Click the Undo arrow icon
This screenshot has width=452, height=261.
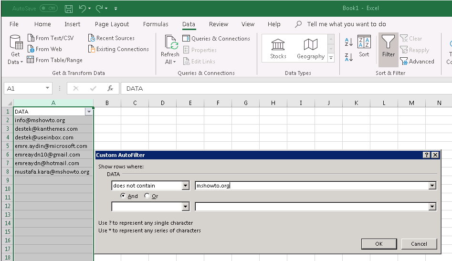click(x=83, y=9)
